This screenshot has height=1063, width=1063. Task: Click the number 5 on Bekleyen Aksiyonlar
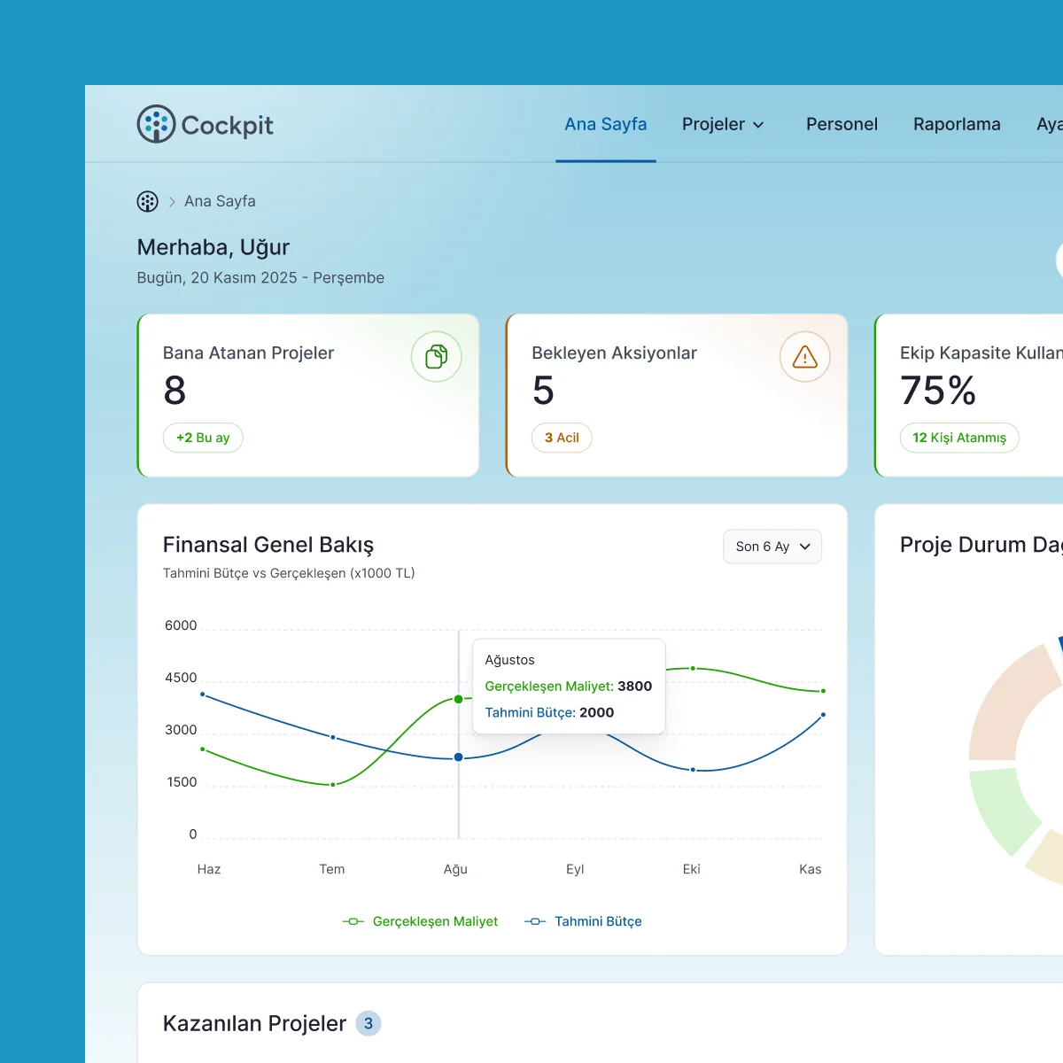tap(543, 391)
